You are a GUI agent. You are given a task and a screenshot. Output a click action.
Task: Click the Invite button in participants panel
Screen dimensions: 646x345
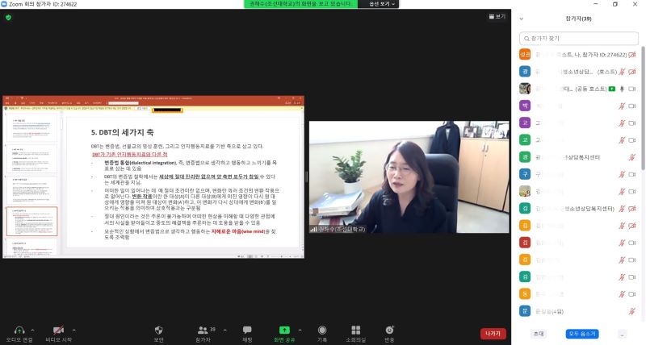click(538, 333)
